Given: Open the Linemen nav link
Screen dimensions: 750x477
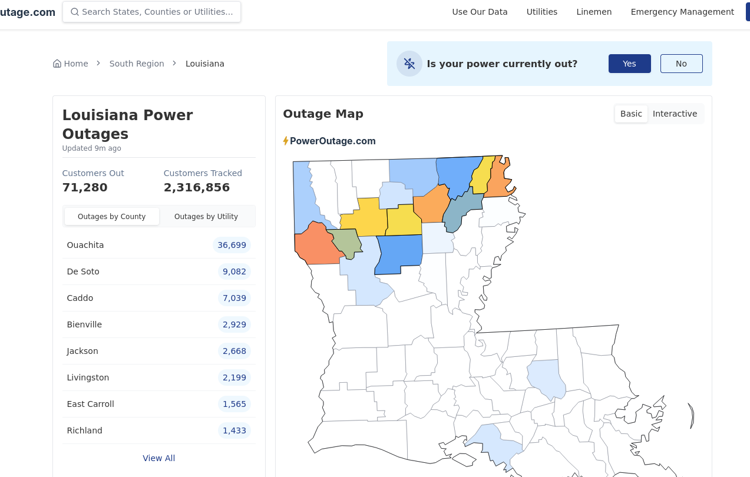Looking at the screenshot, I should coord(594,12).
